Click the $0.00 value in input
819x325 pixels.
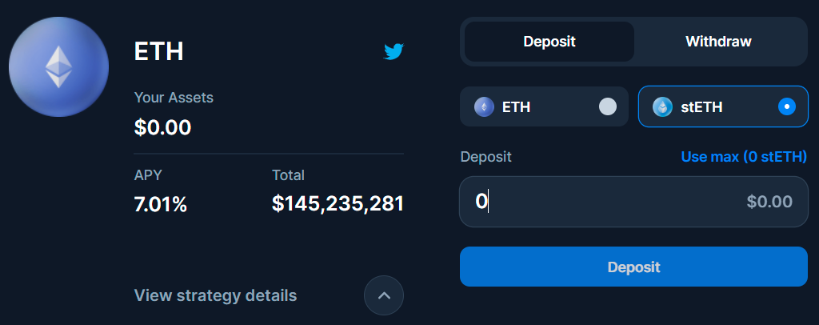[x=769, y=202]
